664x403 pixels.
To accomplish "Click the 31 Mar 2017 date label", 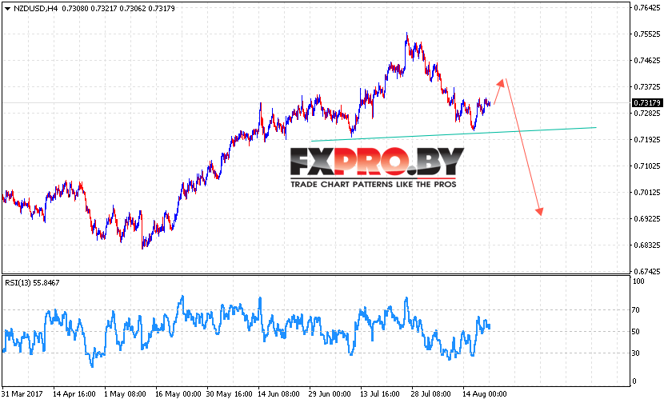I will (x=22, y=394).
